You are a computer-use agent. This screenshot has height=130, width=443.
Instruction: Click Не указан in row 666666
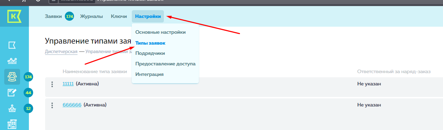(x=369, y=105)
